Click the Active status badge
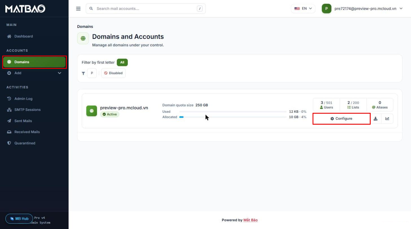Image resolution: width=411 pixels, height=229 pixels. pyautogui.click(x=110, y=114)
